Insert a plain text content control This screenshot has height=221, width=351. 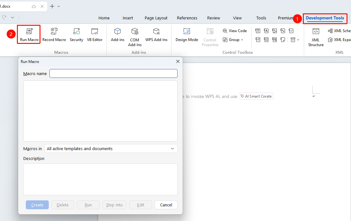click(x=266, y=31)
